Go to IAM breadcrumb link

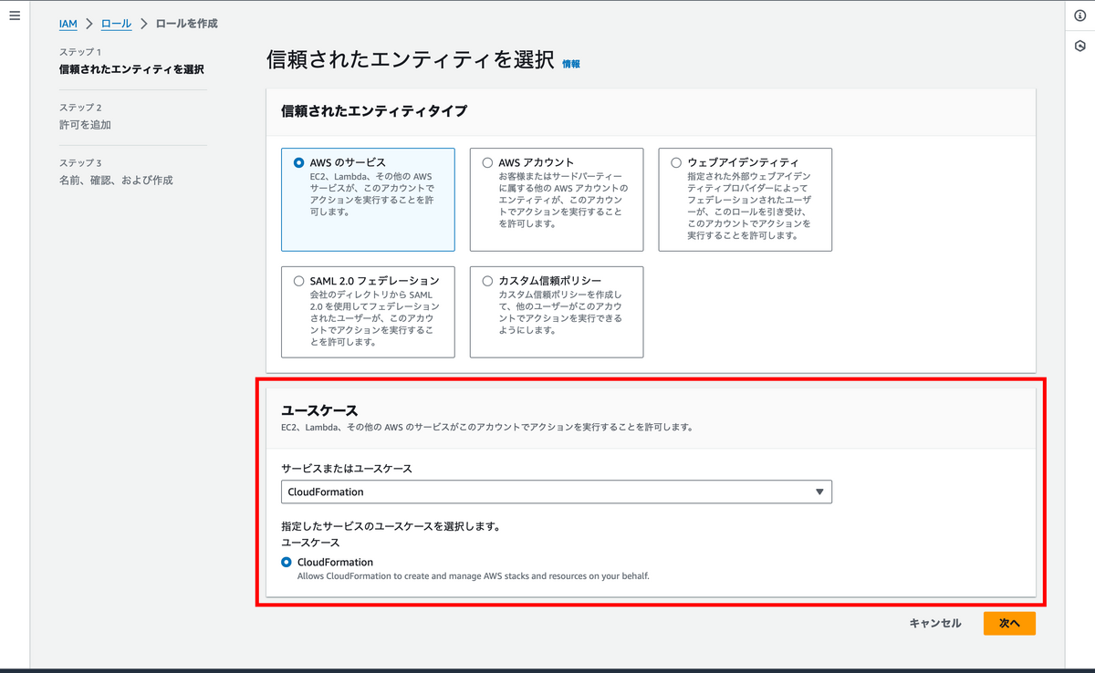click(68, 24)
